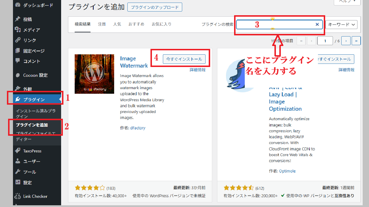
Task: Click the 有効インストール数: 200,000+ text
Action: pos(251,196)
